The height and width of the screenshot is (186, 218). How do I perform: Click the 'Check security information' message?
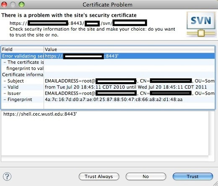click(x=92, y=32)
